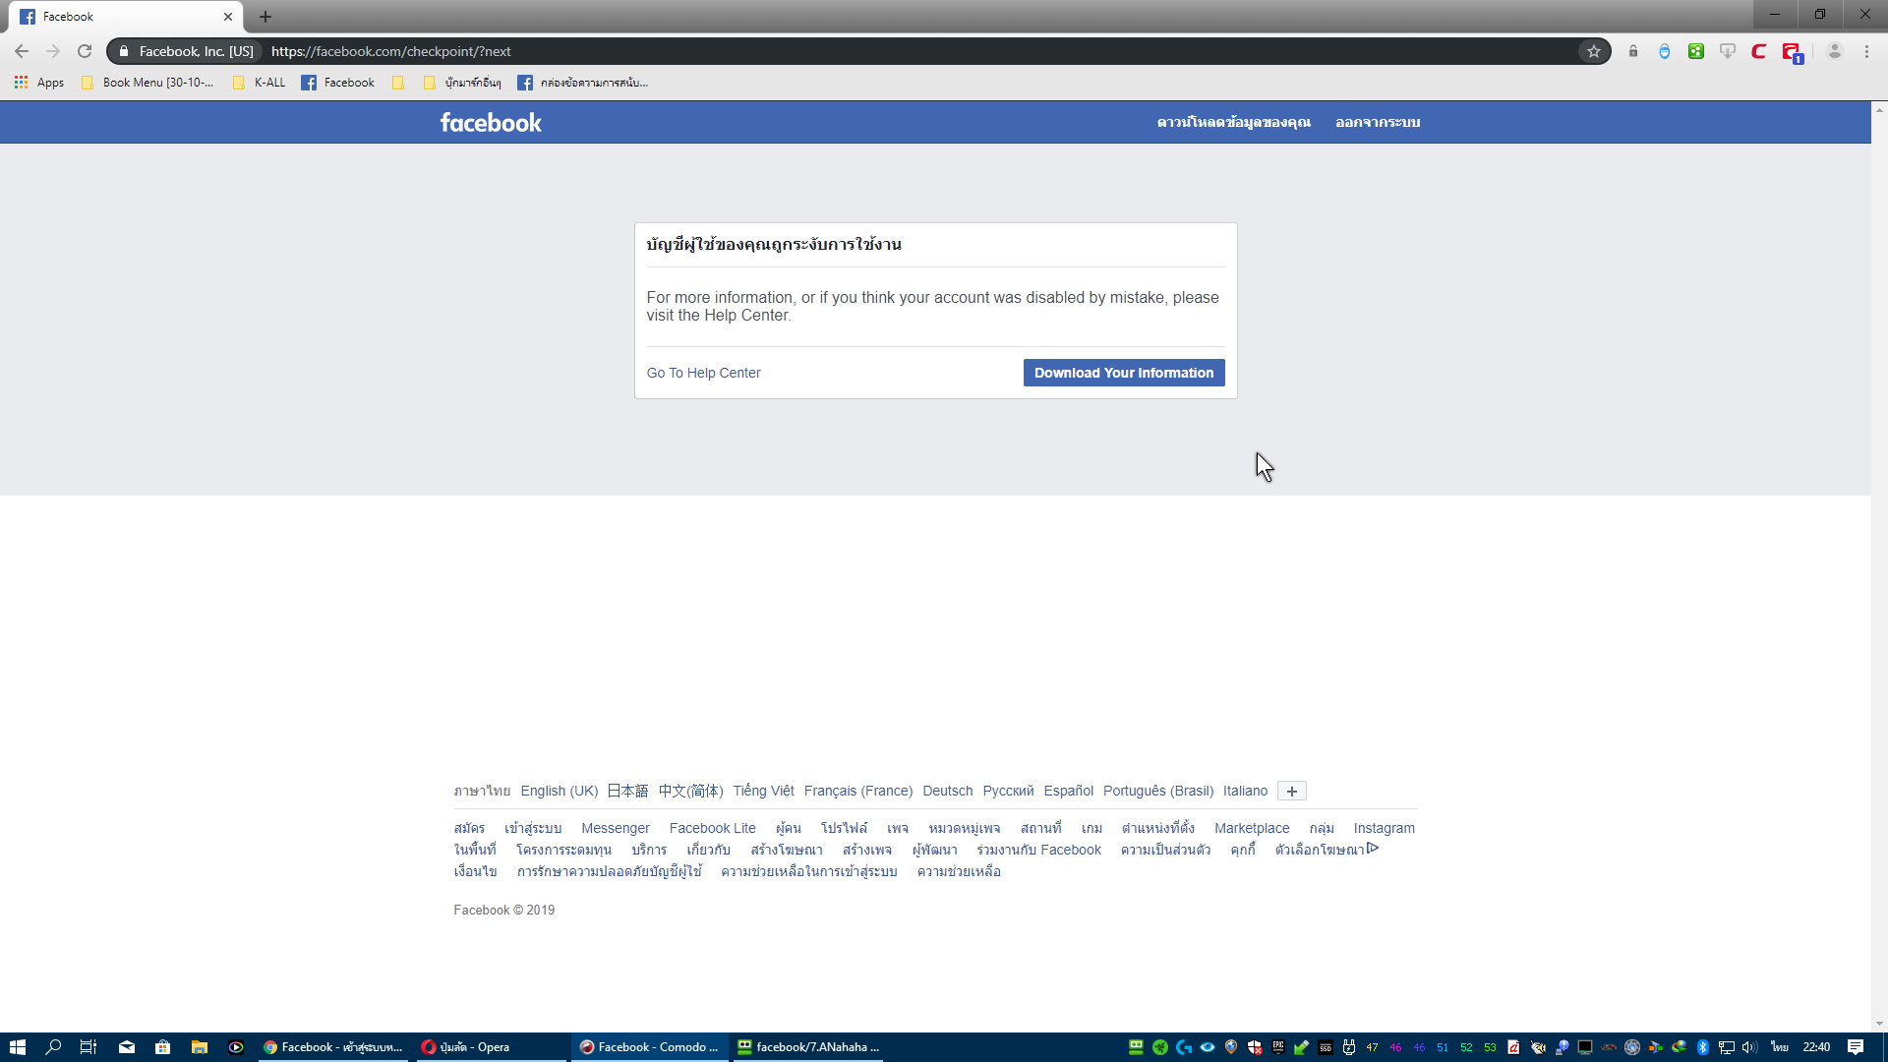Screen dimensions: 1888x1062
Task: Open the Razer tray icon
Action: click(x=1160, y=1047)
